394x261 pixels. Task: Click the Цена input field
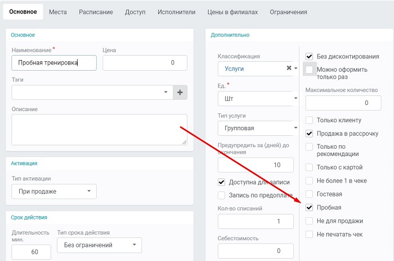pos(145,63)
